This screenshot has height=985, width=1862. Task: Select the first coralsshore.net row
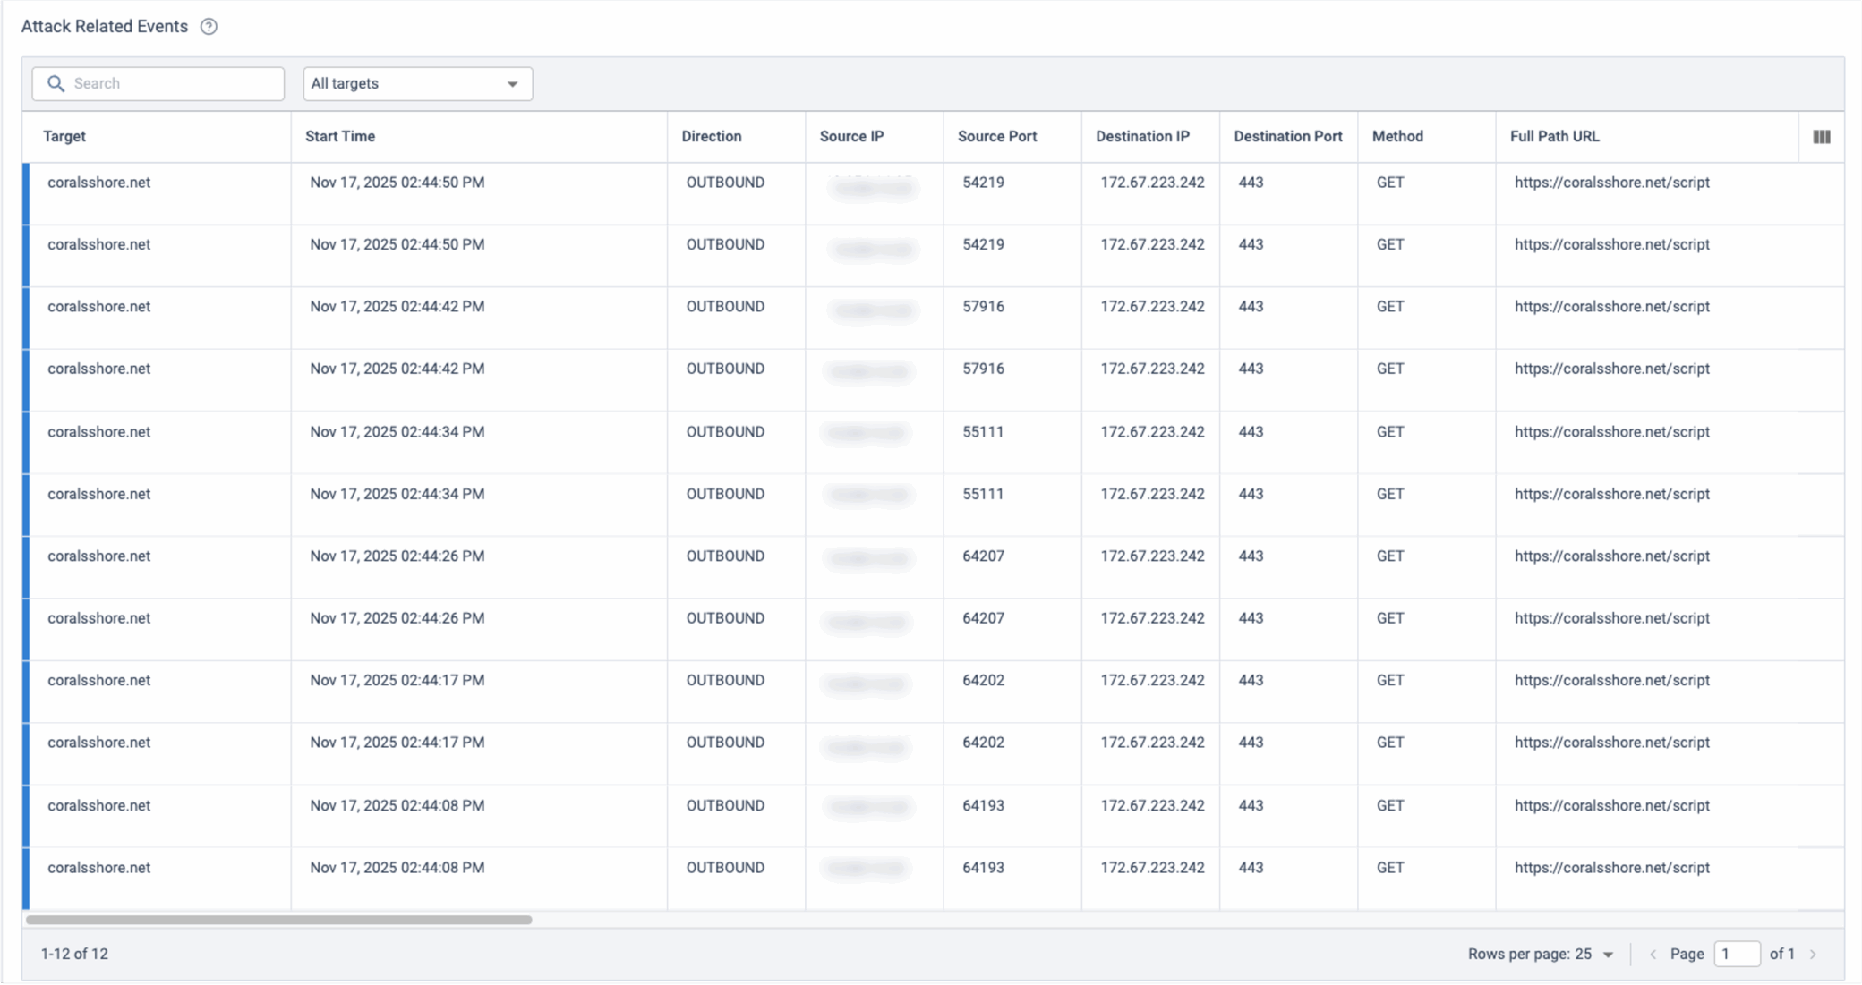pos(98,183)
